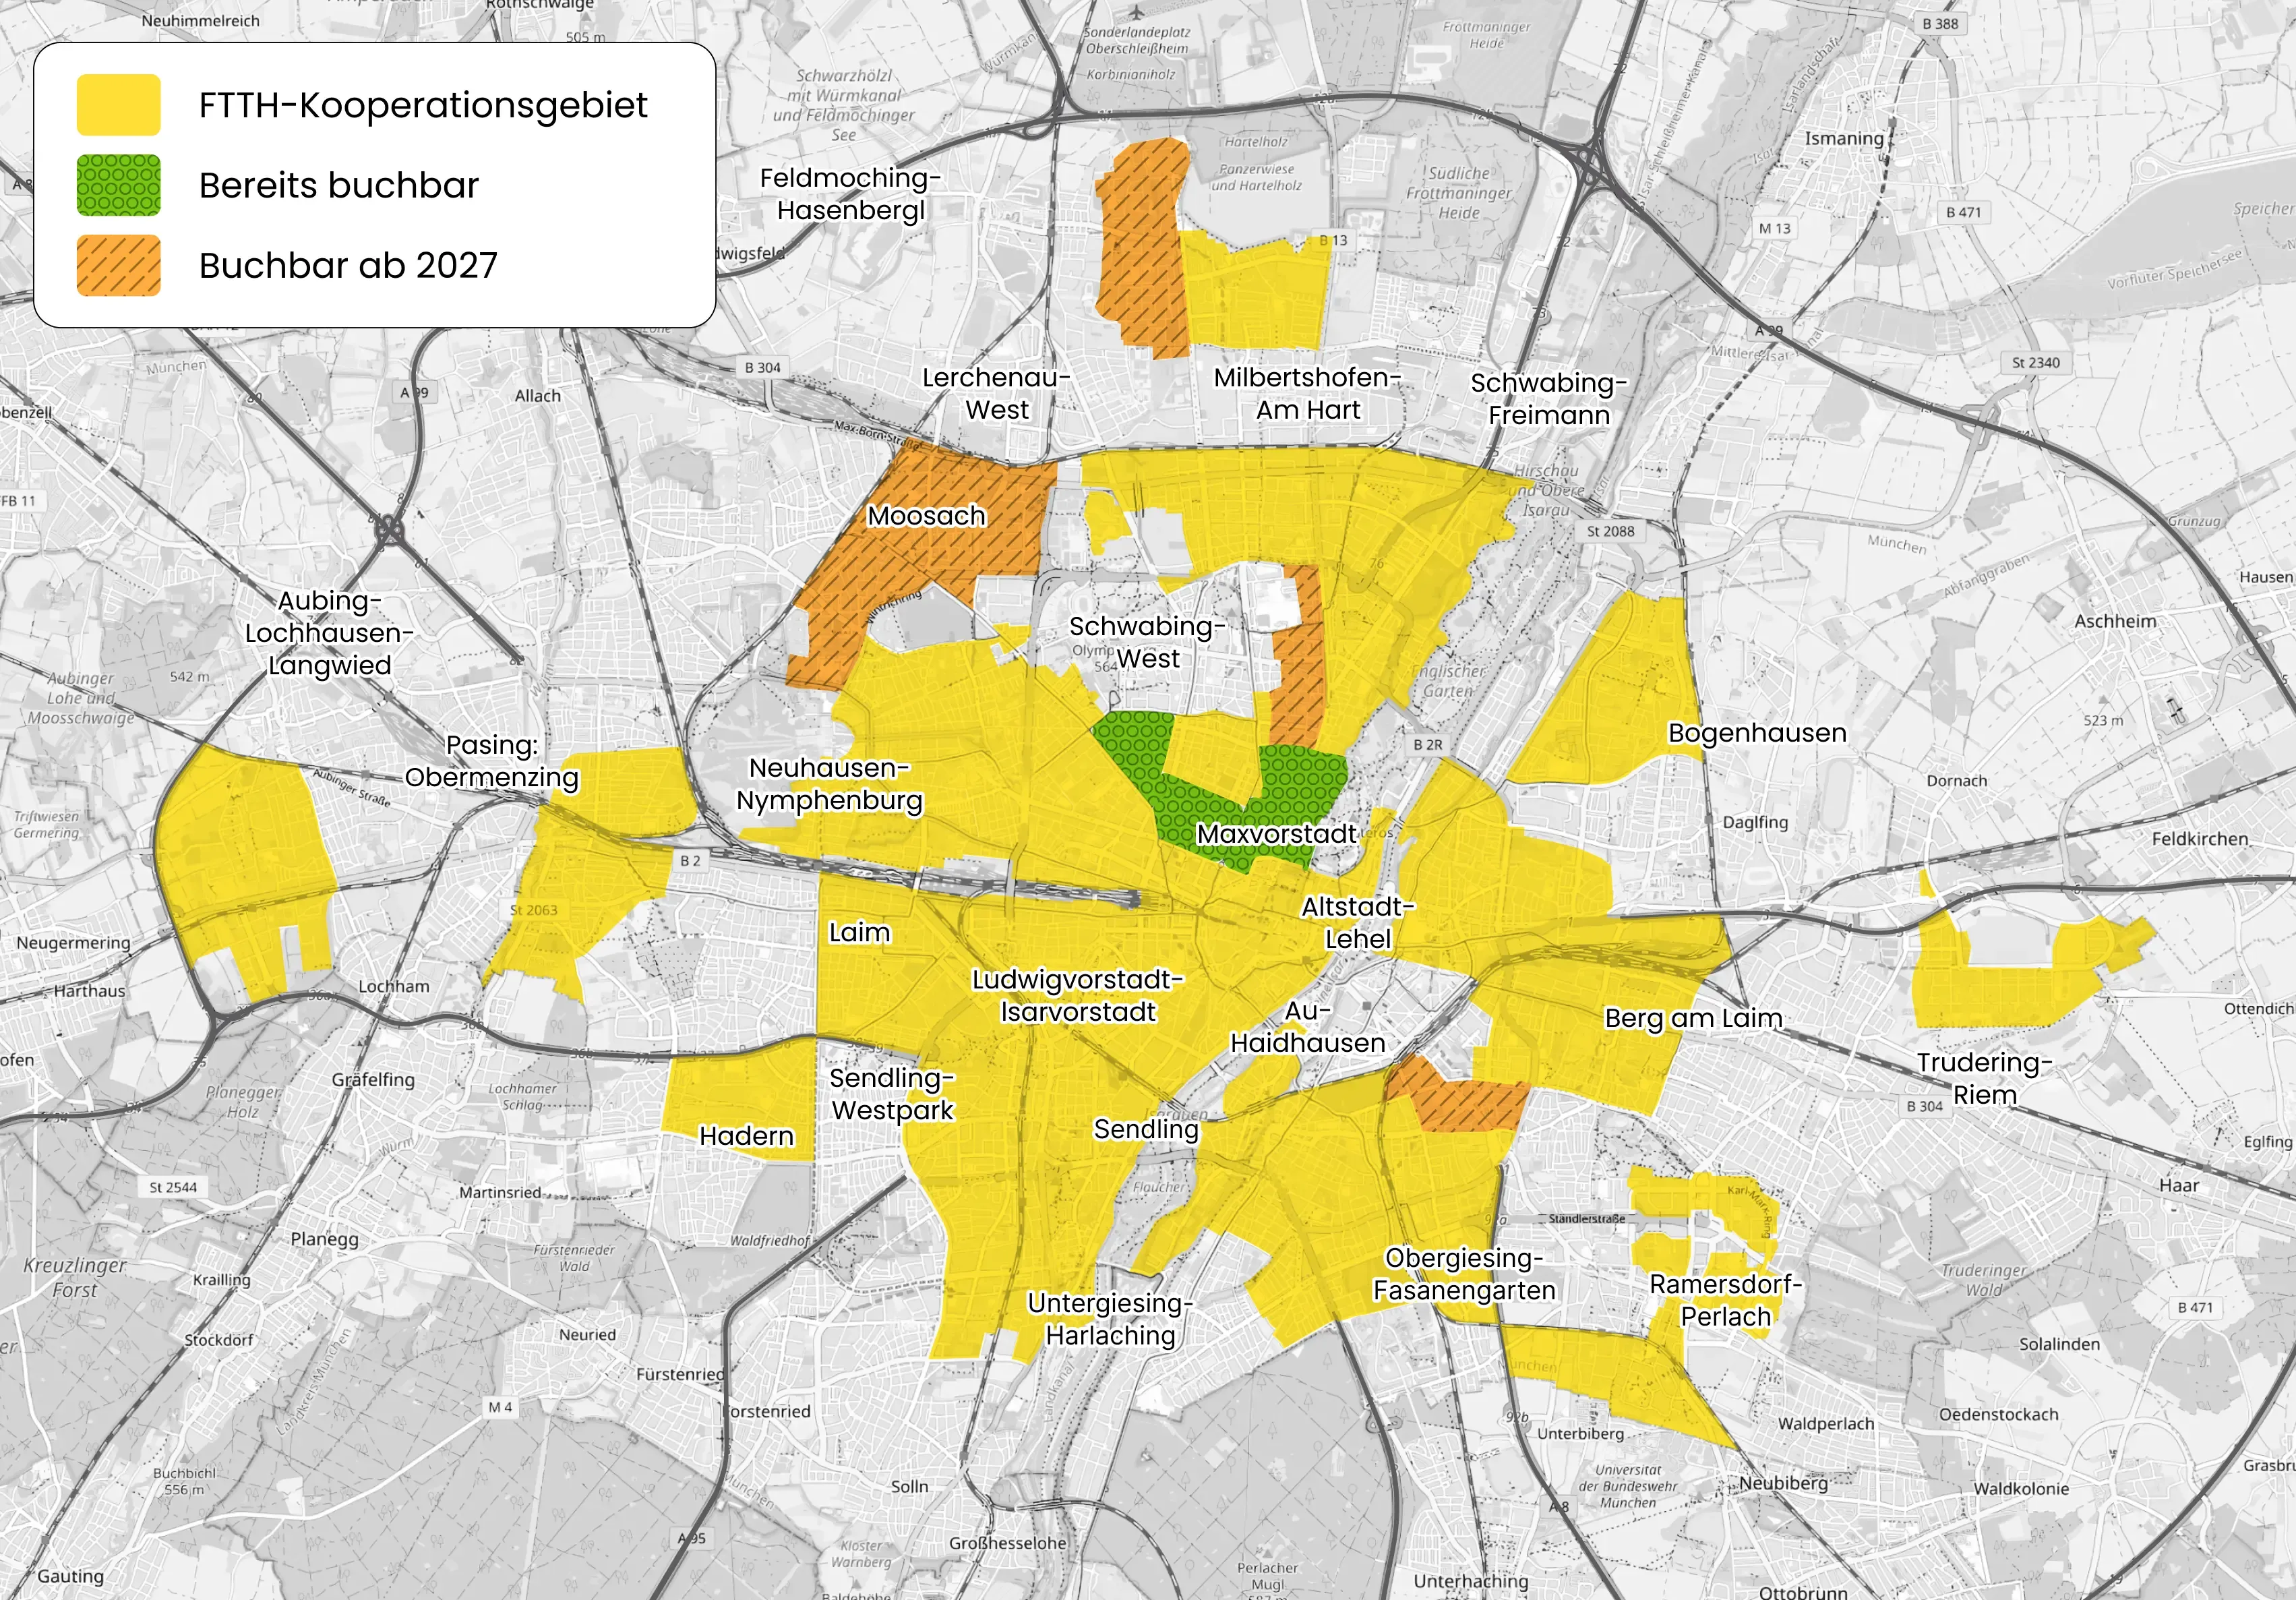Screen dimensions: 2296x1600
Task: Click the Daglfing place label
Action: pyautogui.click(x=1755, y=822)
